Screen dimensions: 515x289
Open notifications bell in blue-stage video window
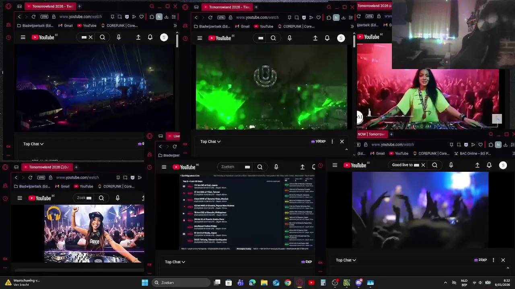(x=150, y=37)
